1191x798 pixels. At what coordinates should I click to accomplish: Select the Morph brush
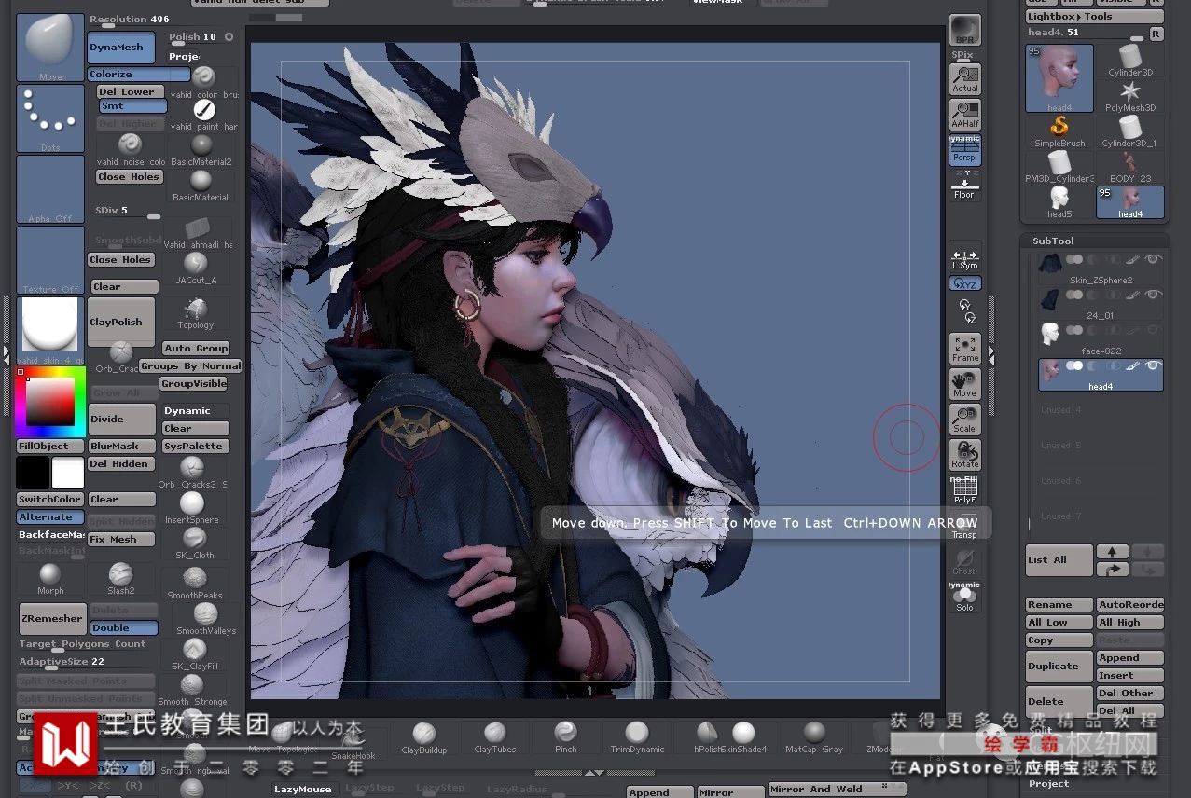pyautogui.click(x=50, y=579)
